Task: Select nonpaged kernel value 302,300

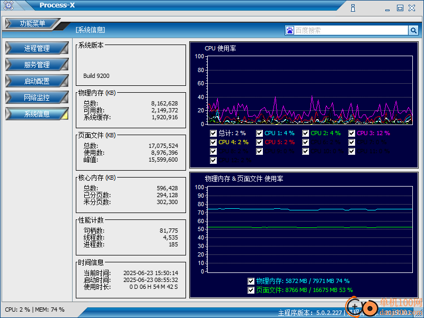Action: pyautogui.click(x=167, y=202)
